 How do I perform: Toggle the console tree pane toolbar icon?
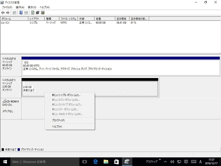(14, 13)
